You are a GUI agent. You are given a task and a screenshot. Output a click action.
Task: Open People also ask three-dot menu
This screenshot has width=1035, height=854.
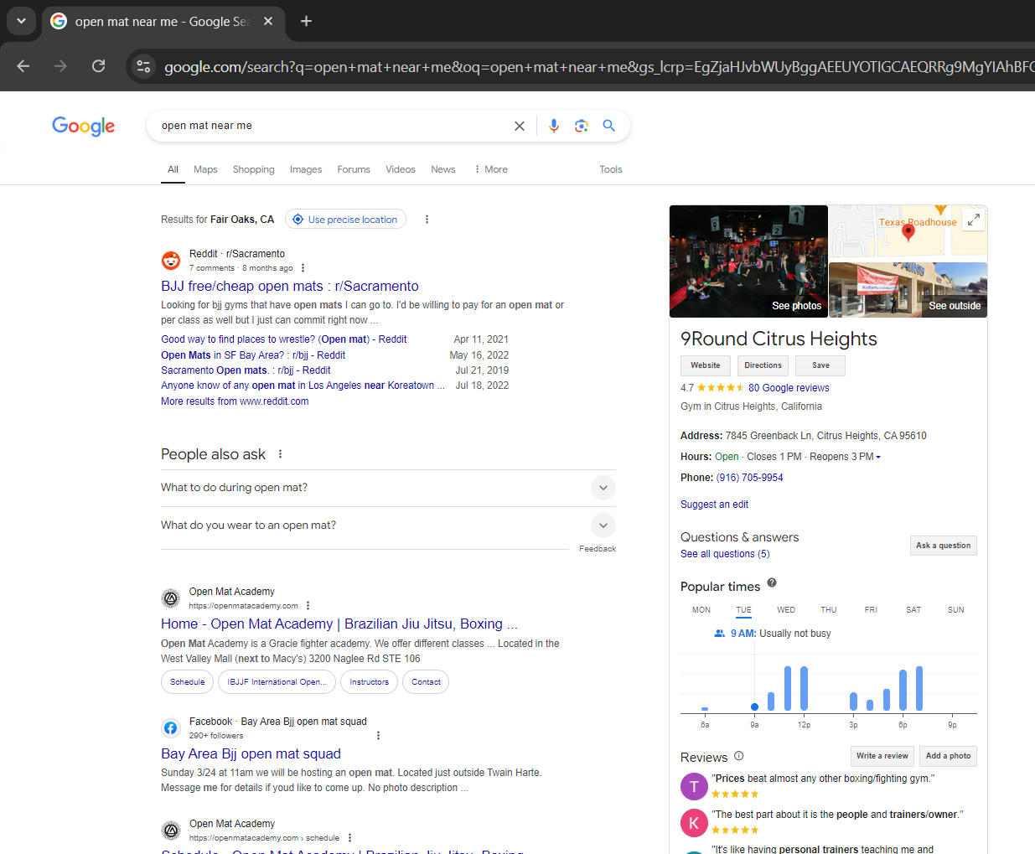(x=280, y=454)
